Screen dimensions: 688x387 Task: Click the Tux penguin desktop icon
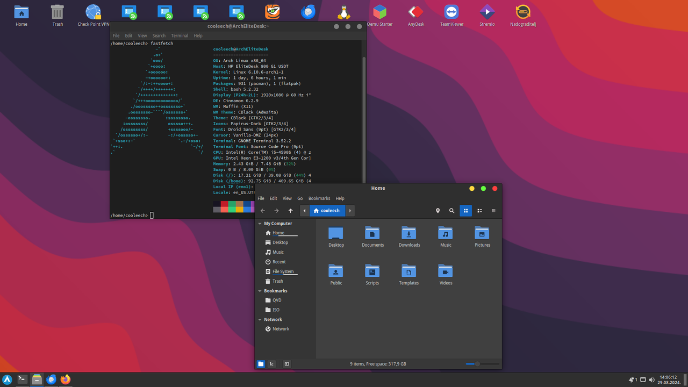tap(344, 12)
